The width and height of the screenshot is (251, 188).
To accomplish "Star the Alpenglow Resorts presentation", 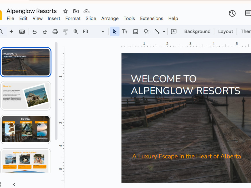I will [x=65, y=11].
